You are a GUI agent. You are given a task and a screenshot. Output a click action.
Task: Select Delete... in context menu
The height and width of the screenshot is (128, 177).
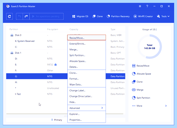point(87,67)
